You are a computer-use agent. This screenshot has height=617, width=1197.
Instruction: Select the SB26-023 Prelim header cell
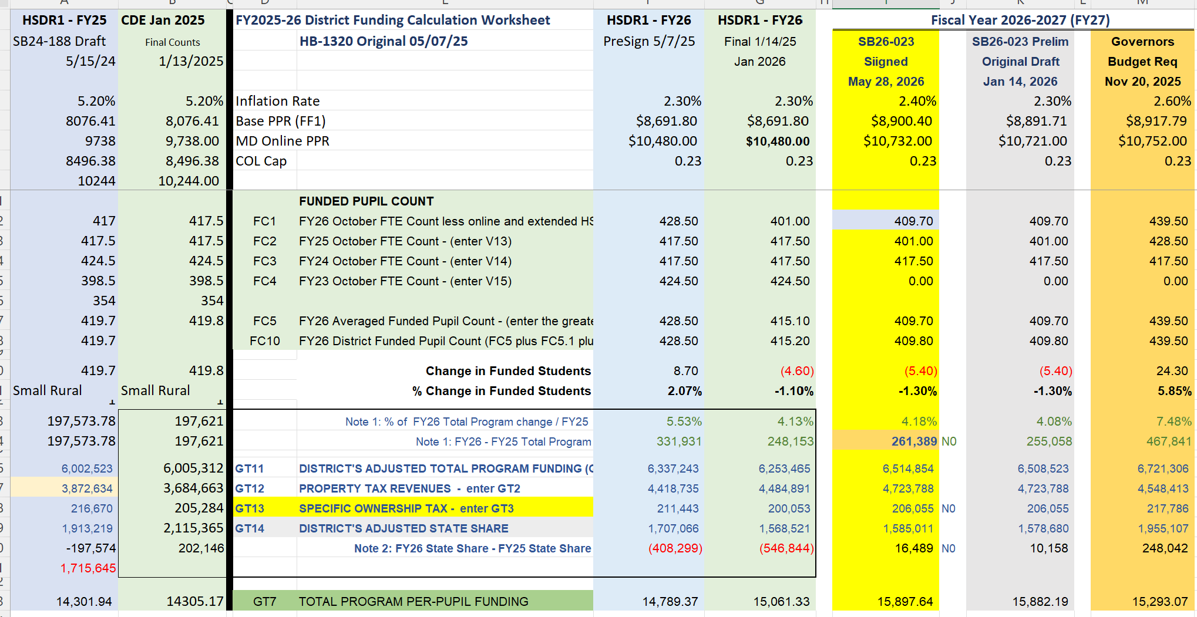(x=1020, y=42)
